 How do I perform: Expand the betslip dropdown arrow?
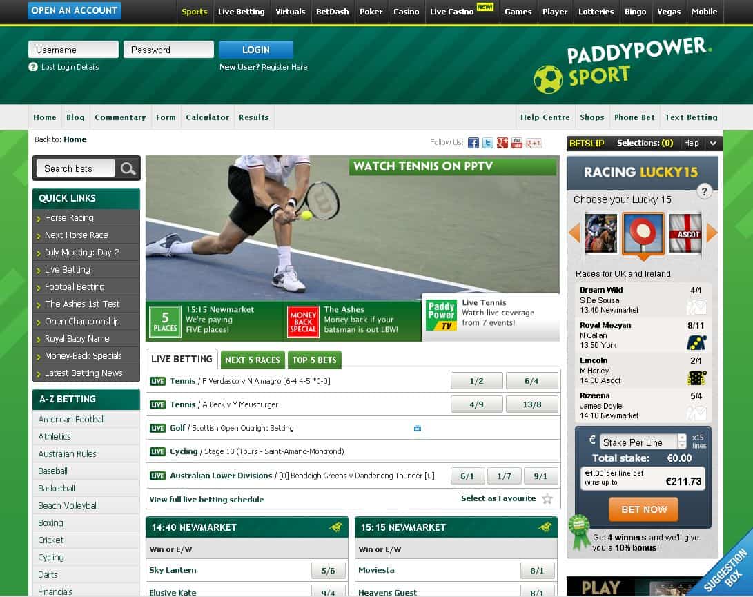pos(713,143)
